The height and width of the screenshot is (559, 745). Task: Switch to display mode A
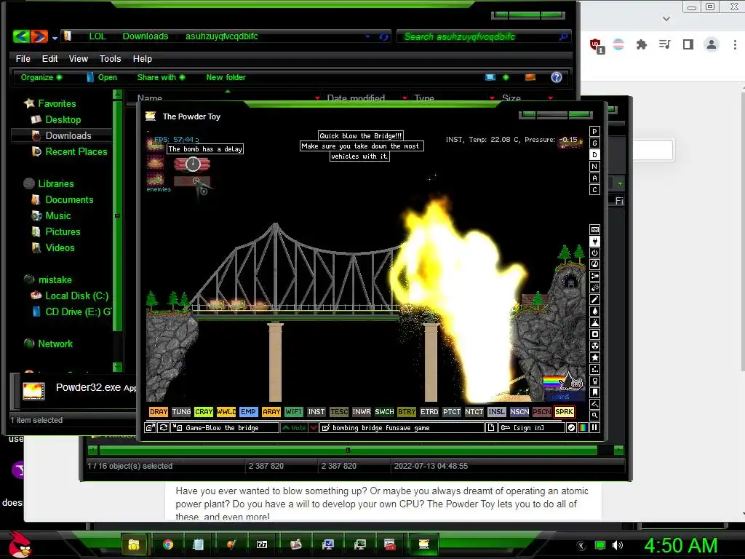(594, 178)
